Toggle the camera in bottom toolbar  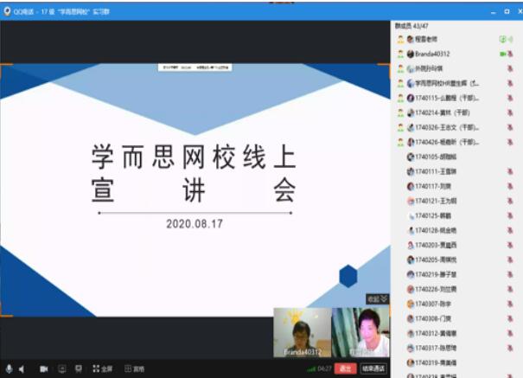pyautogui.click(x=43, y=368)
